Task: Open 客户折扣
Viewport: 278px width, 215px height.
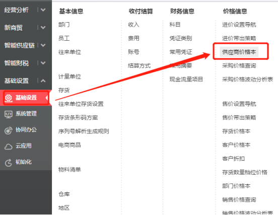Action: [x=233, y=159]
